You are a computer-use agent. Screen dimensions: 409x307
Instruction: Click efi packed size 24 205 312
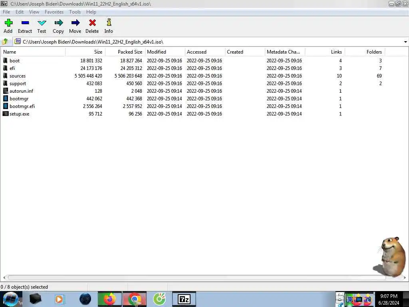[131, 68]
